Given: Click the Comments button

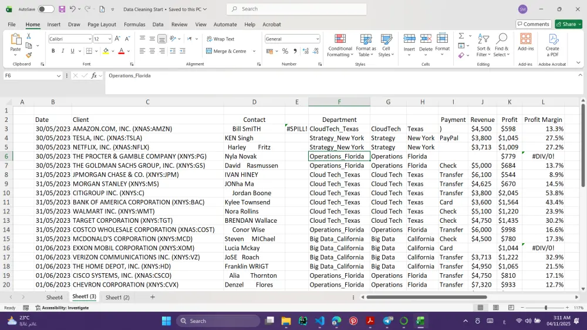Looking at the screenshot, I should click(534, 24).
